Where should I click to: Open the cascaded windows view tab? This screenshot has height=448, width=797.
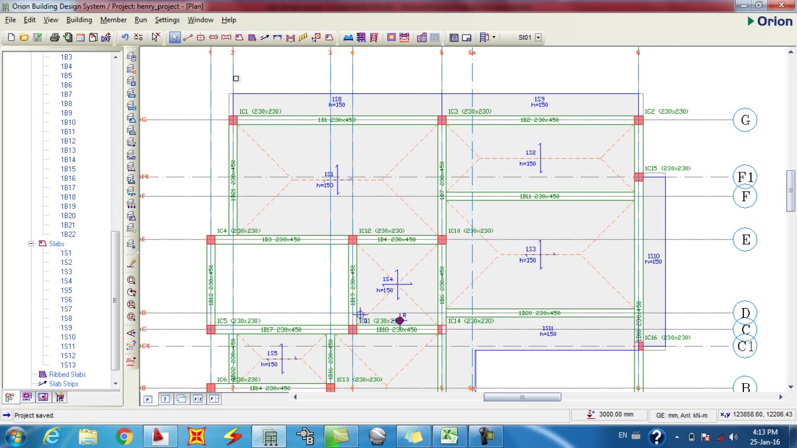point(181,399)
